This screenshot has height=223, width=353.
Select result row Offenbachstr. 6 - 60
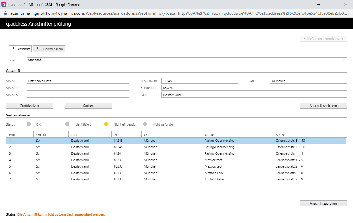pos(176,147)
